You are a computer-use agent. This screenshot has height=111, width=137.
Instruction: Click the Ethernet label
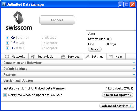point(22,38)
